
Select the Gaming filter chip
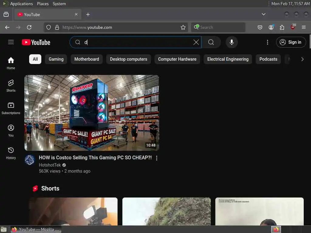coord(56,59)
